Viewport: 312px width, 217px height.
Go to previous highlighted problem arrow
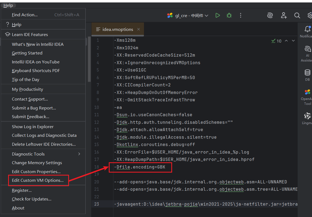pyautogui.click(x=286, y=41)
